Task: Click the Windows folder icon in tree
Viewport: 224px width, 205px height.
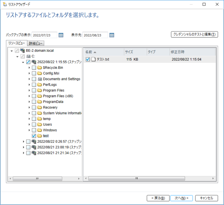Action: point(40,130)
